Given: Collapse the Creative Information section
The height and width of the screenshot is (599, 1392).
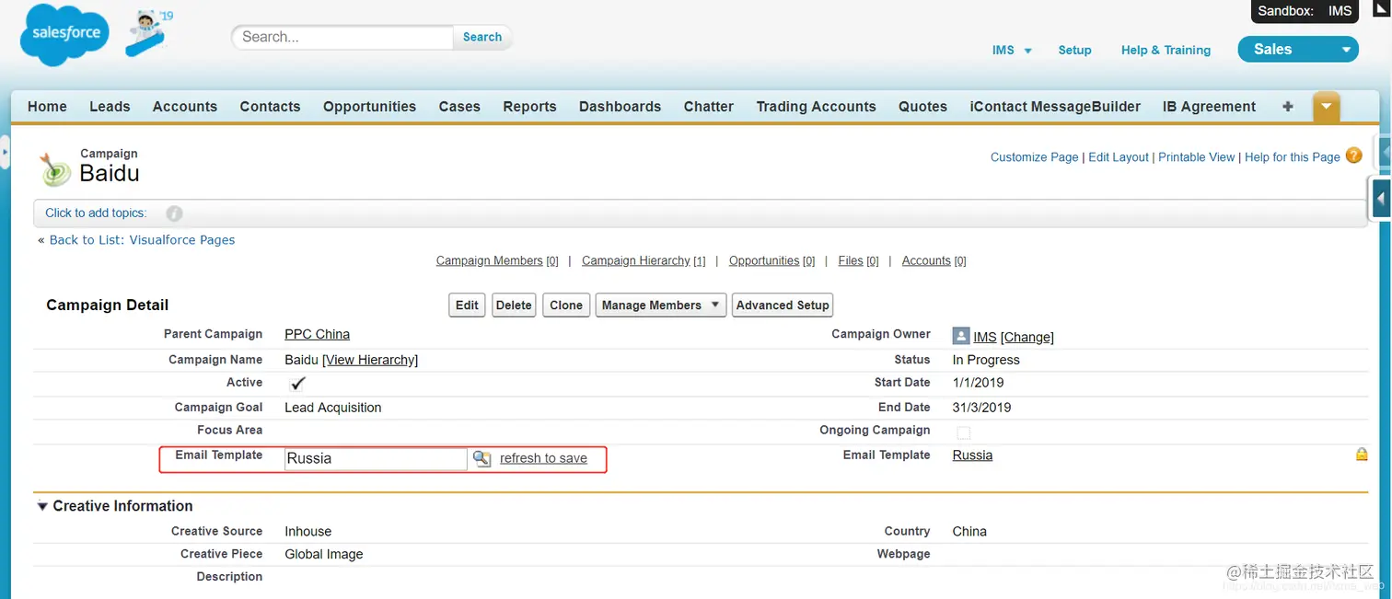Looking at the screenshot, I should click(42, 506).
